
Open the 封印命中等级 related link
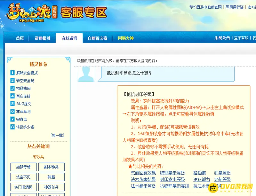pyautogui.click(x=172, y=179)
